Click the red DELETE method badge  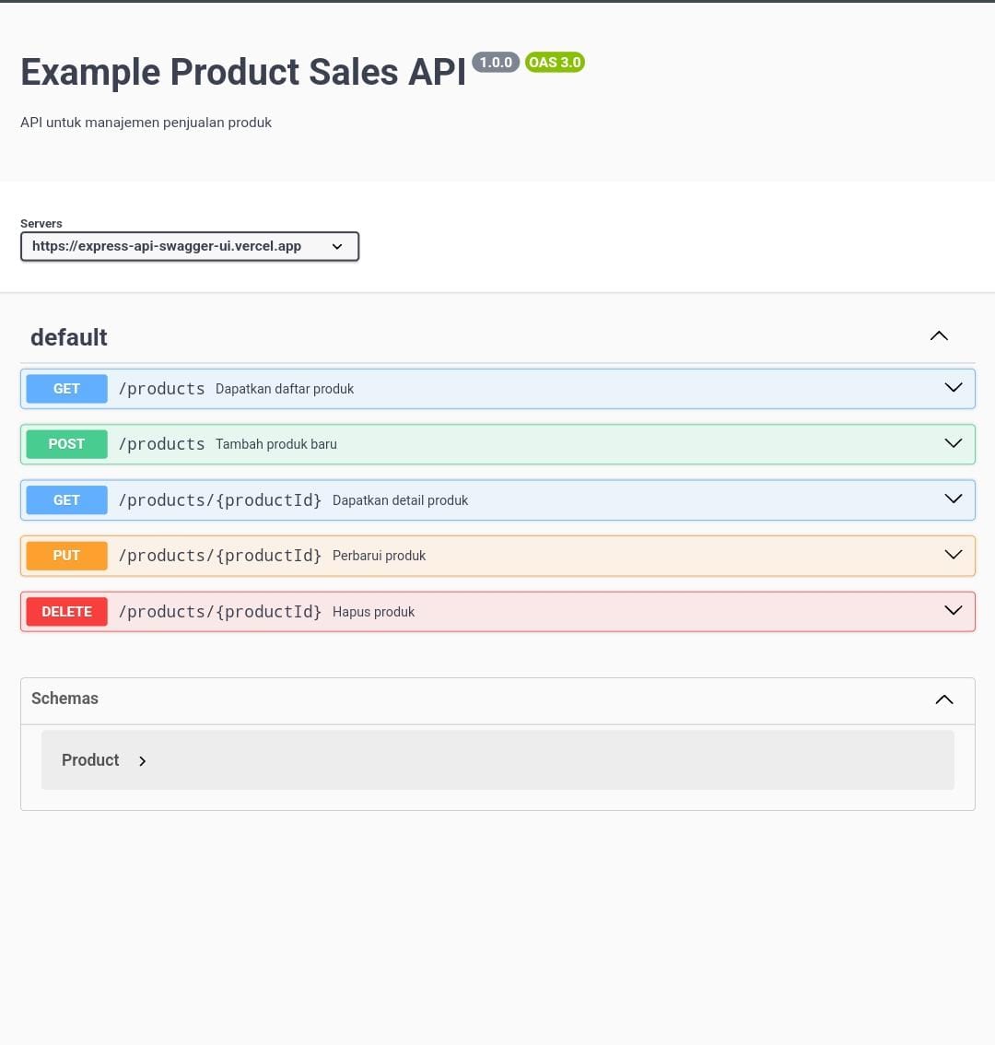(66, 612)
